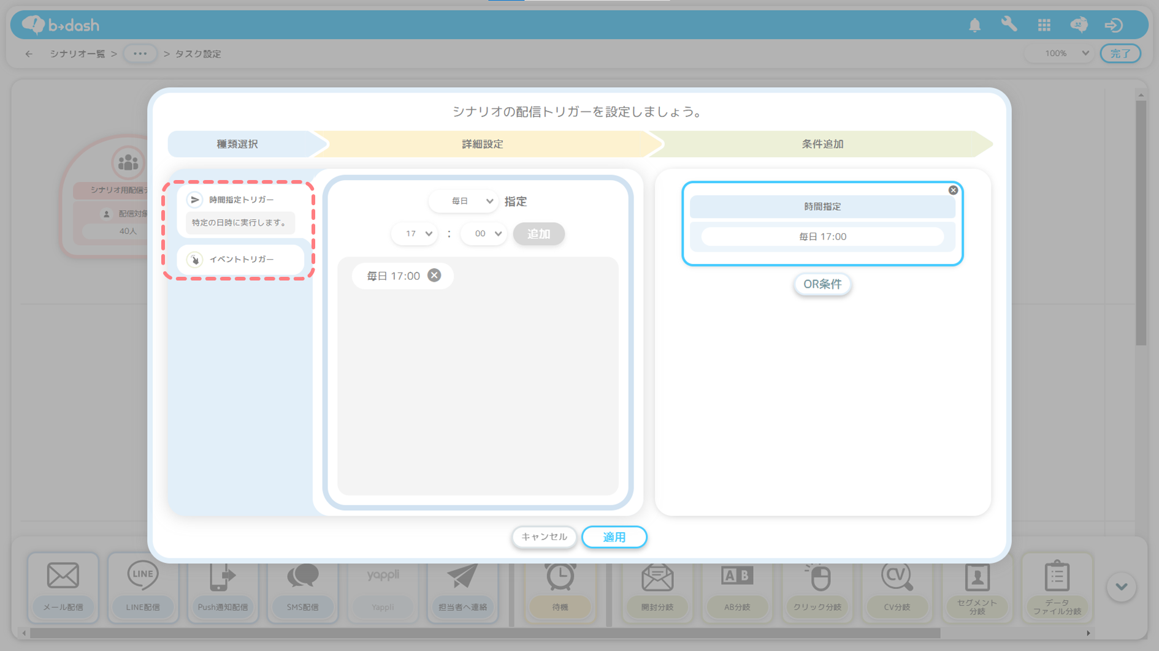Select the 時間指定トリガー option
Screen dimensions: 1159x651
tap(240, 200)
